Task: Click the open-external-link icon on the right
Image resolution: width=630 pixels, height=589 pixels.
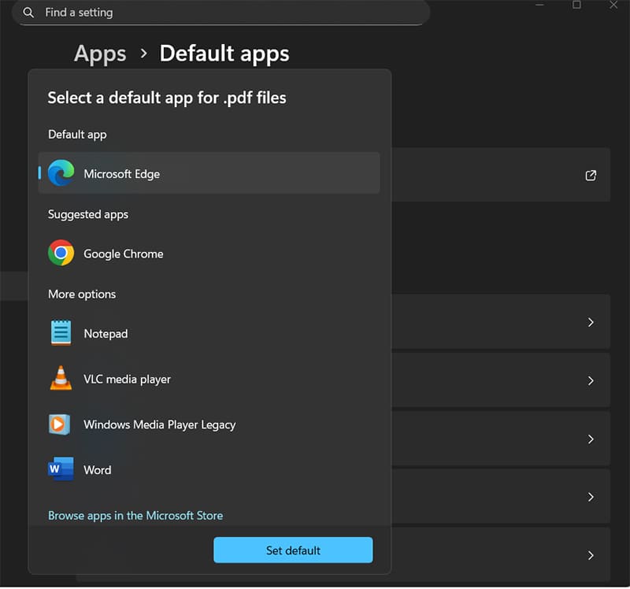Action: coord(591,176)
